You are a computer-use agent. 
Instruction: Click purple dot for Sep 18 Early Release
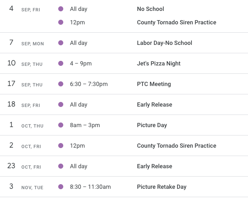pos(61,104)
